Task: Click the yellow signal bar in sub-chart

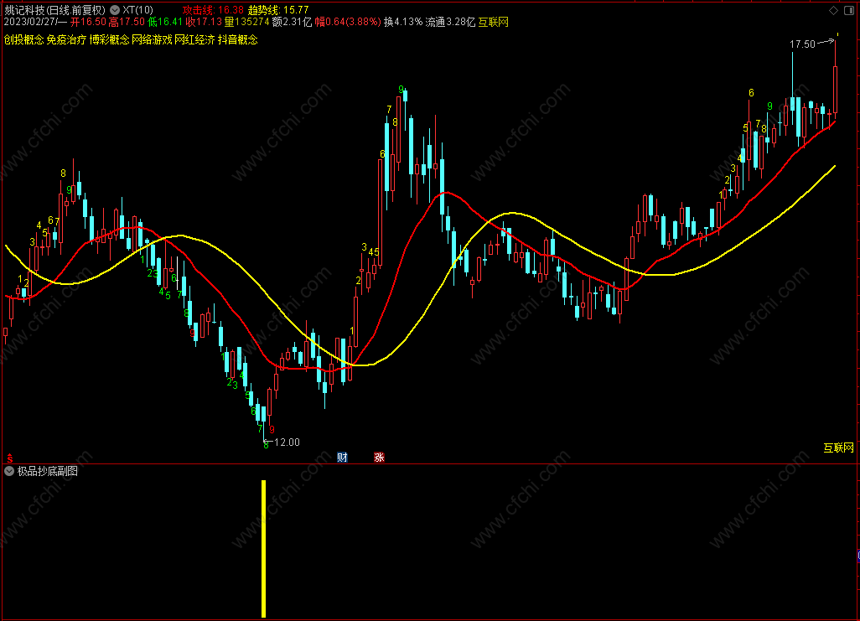Action: [x=264, y=549]
